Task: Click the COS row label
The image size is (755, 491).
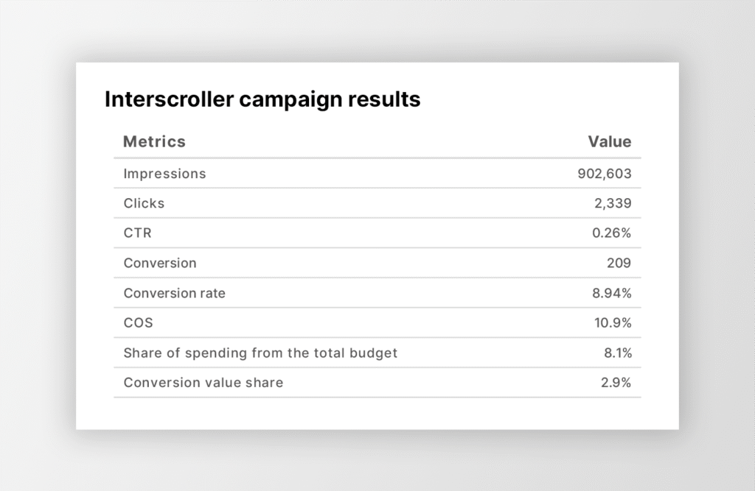Action: pos(138,323)
